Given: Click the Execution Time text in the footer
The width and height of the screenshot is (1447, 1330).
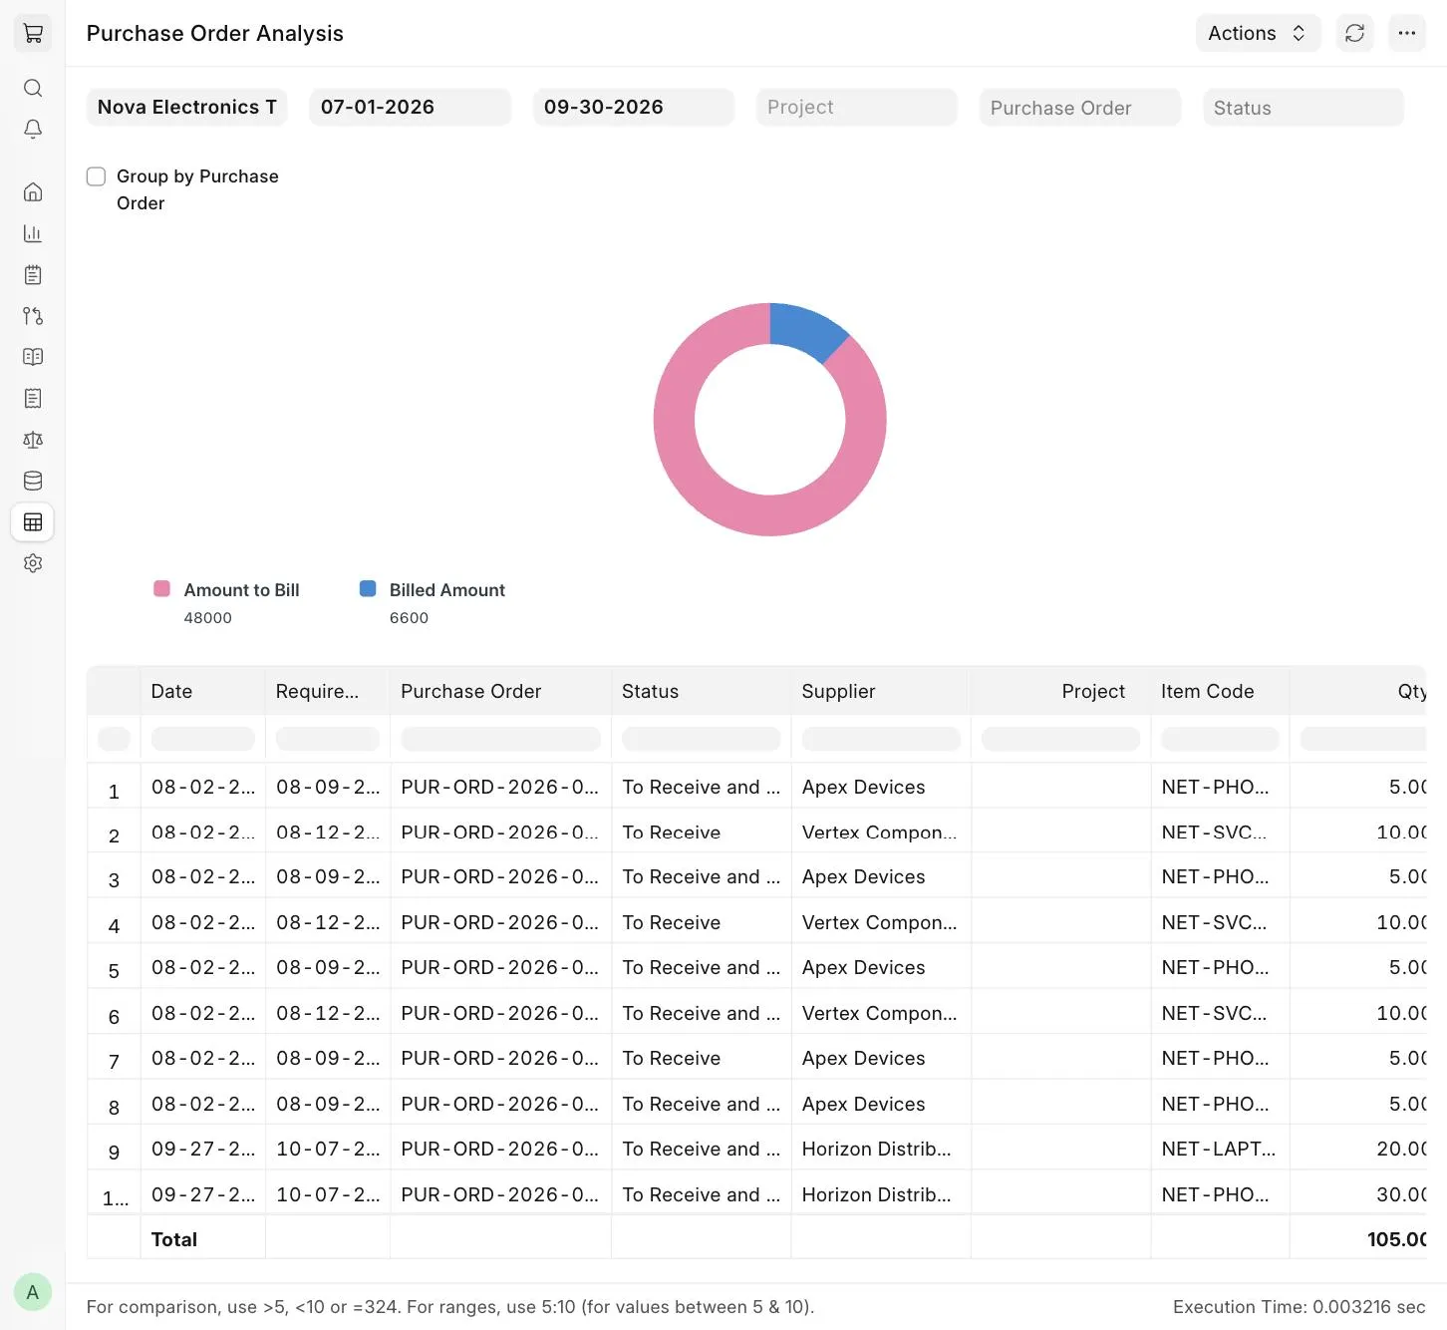Looking at the screenshot, I should (1300, 1307).
